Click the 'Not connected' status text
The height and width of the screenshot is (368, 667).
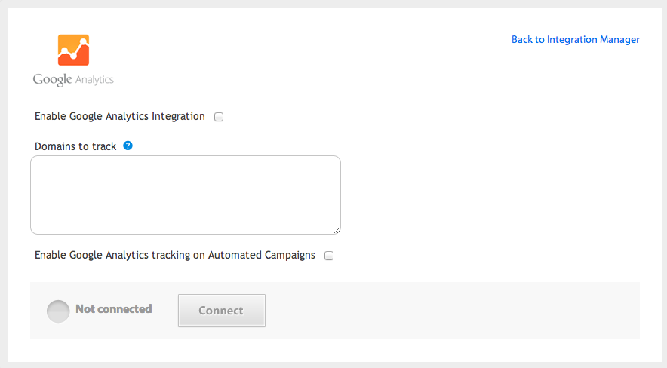[114, 309]
